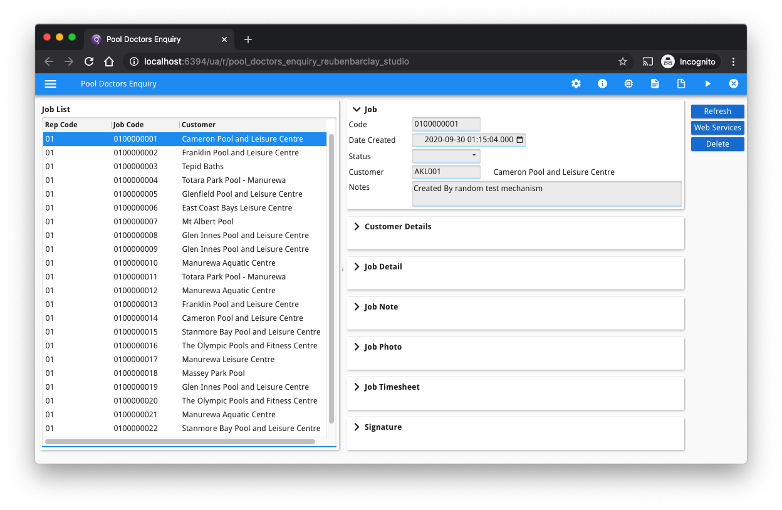Expand the Job Timesheet section

point(357,387)
